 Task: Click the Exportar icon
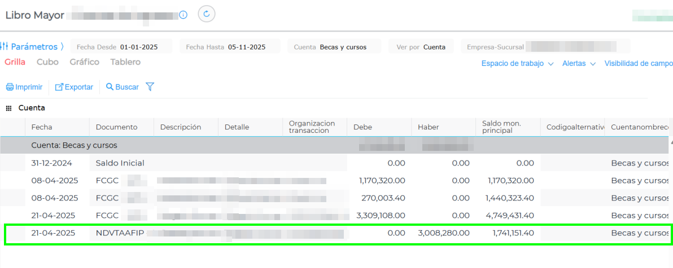point(59,87)
